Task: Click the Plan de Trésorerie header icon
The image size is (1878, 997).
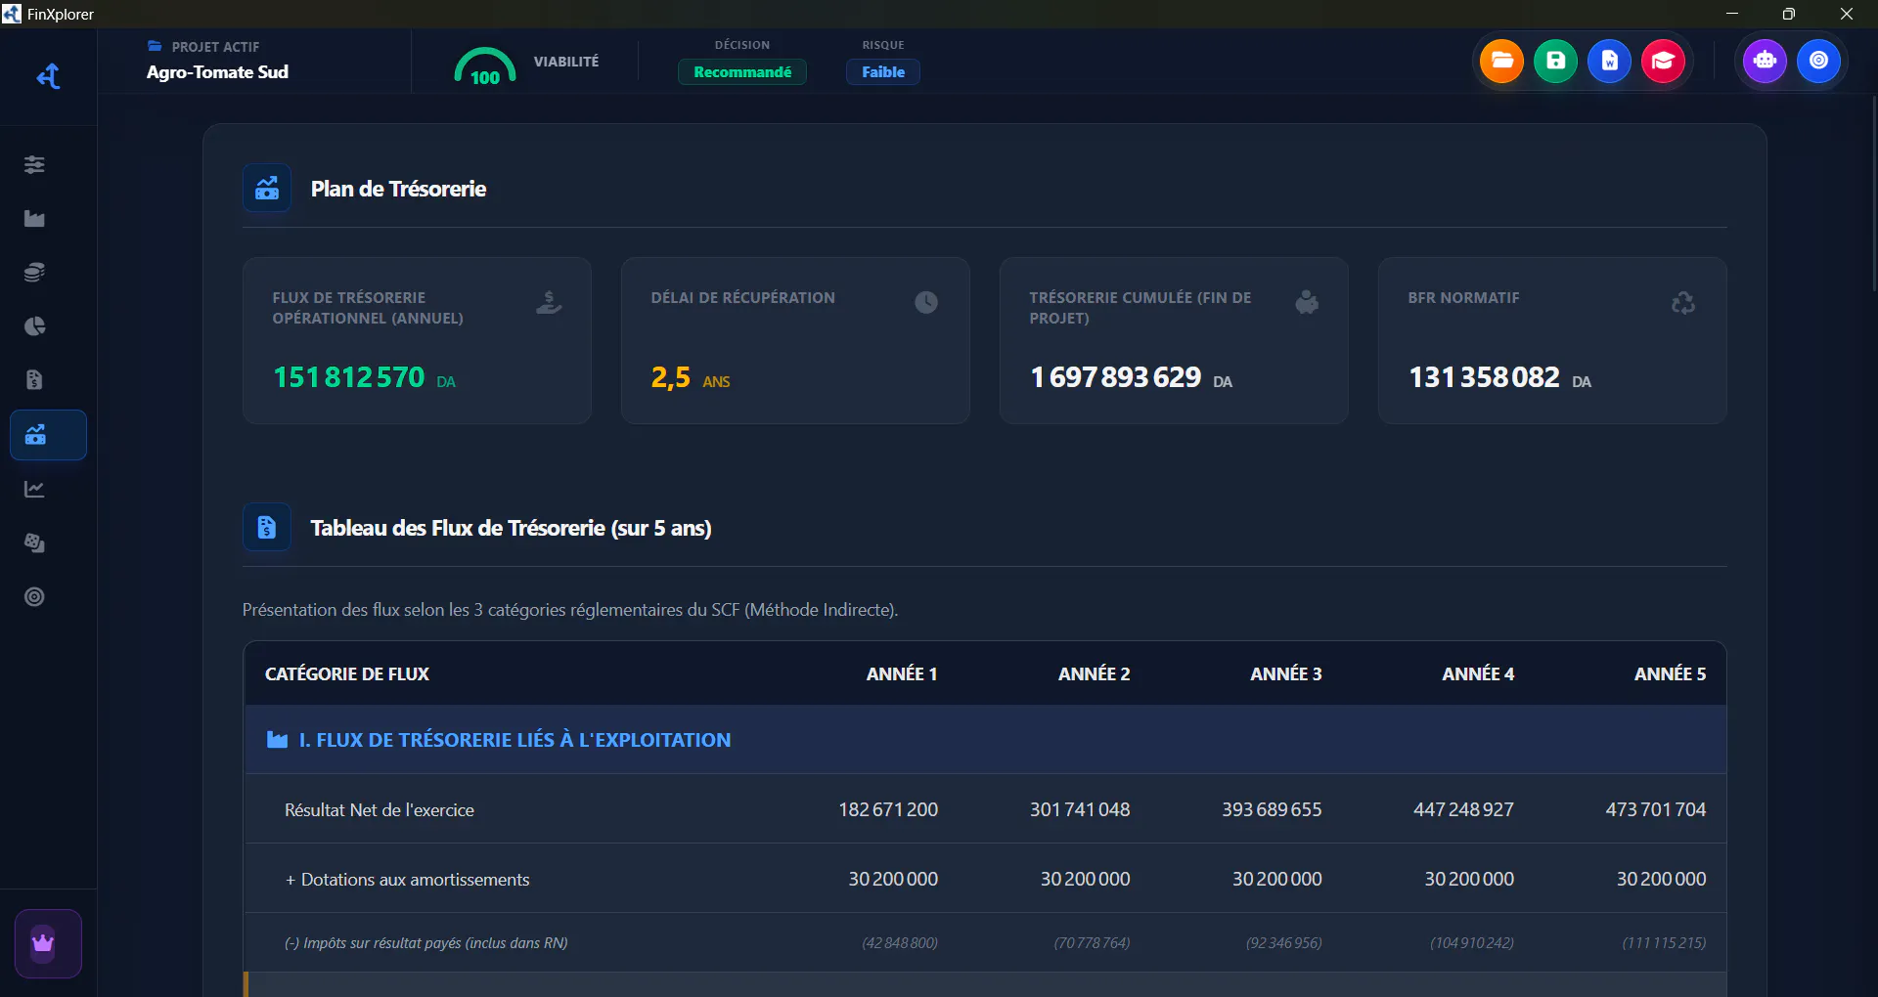Action: (x=267, y=189)
